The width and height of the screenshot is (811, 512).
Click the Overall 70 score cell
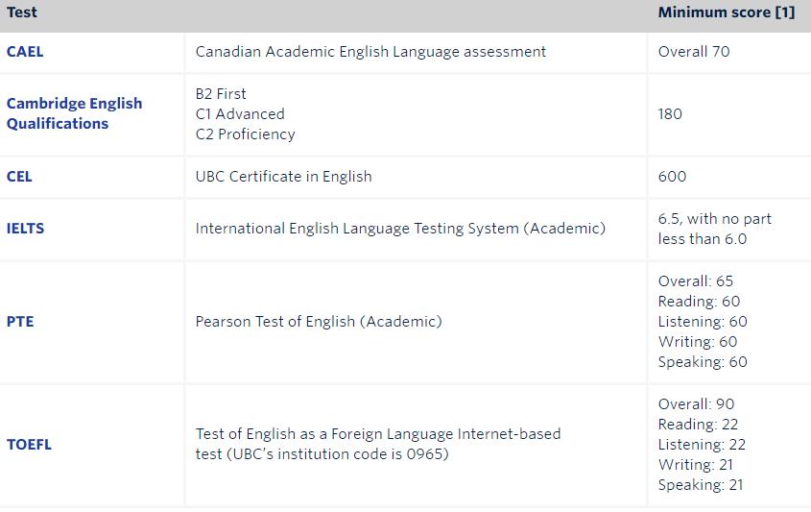coord(694,52)
